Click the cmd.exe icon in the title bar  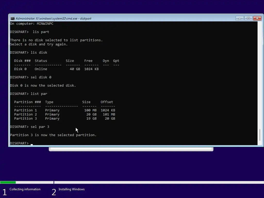[x=12, y=19]
